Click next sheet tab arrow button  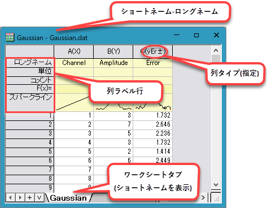(20, 197)
